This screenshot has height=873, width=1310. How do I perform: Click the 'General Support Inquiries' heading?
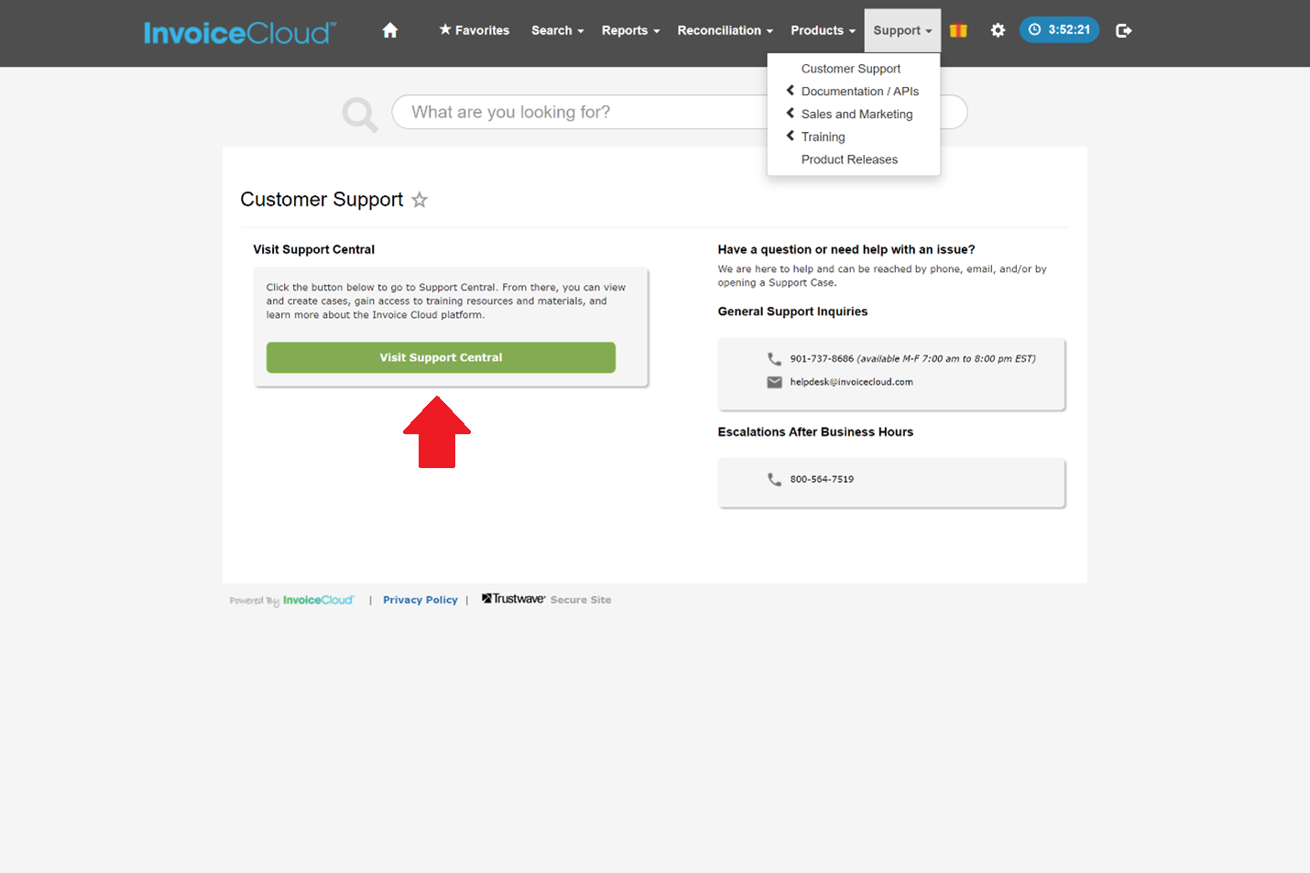[792, 311]
